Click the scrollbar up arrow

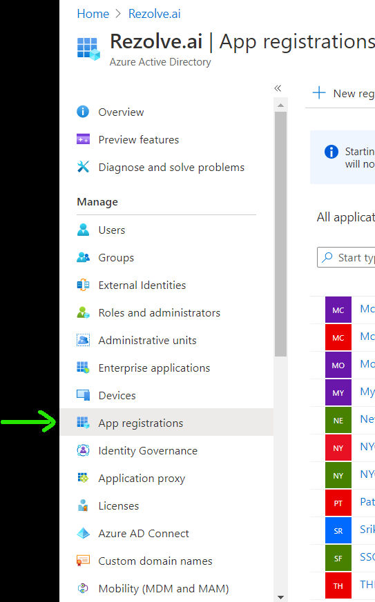281,105
